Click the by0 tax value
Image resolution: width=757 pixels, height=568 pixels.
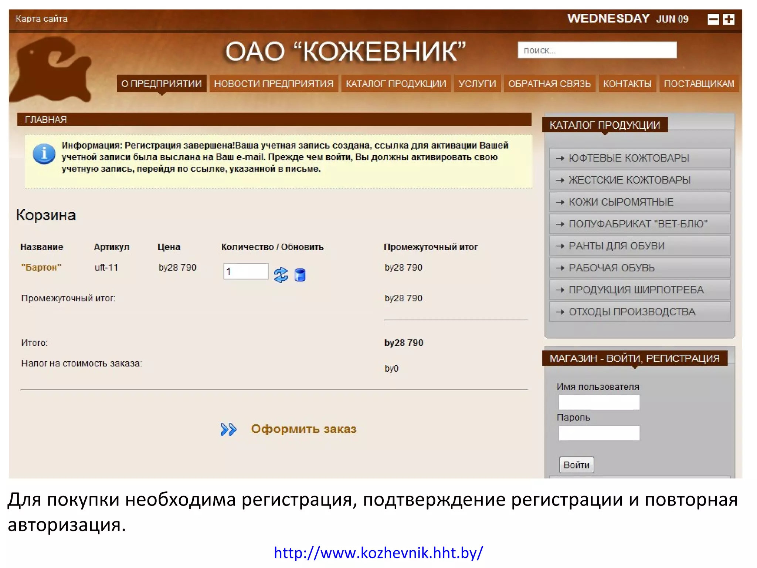click(392, 369)
